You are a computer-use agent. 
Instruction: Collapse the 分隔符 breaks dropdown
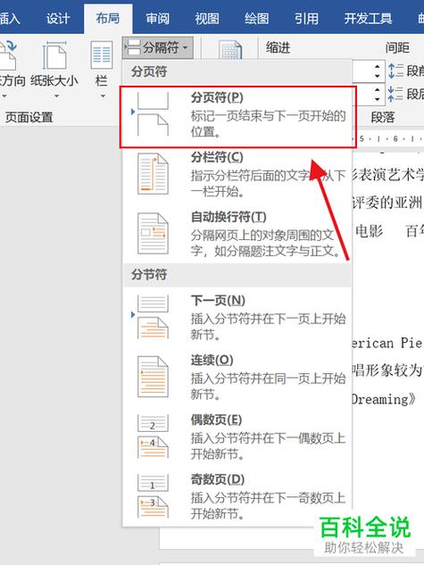[158, 47]
